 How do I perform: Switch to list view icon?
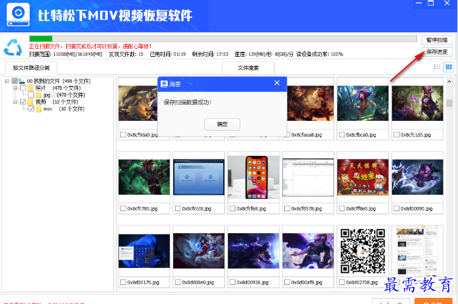pos(437,67)
